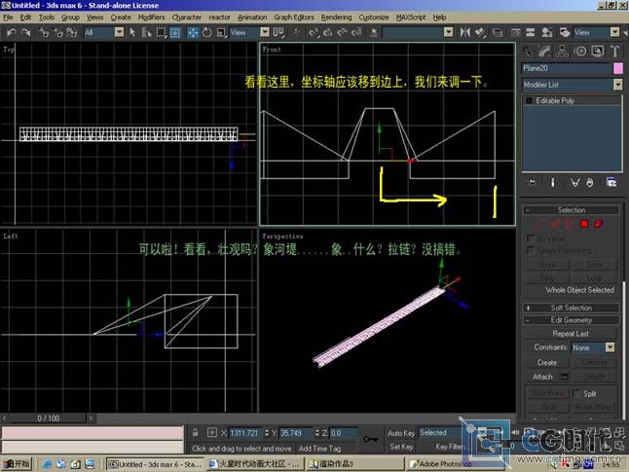Screen dimensions: 629x472
Task: Click the Redo arrow icon
Action: pos(26,32)
